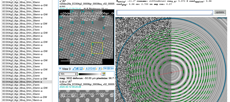Open the image adjustment icon beside the gradient
Image resolution: width=230 pixels, height=102 pixels.
[x=104, y=74]
